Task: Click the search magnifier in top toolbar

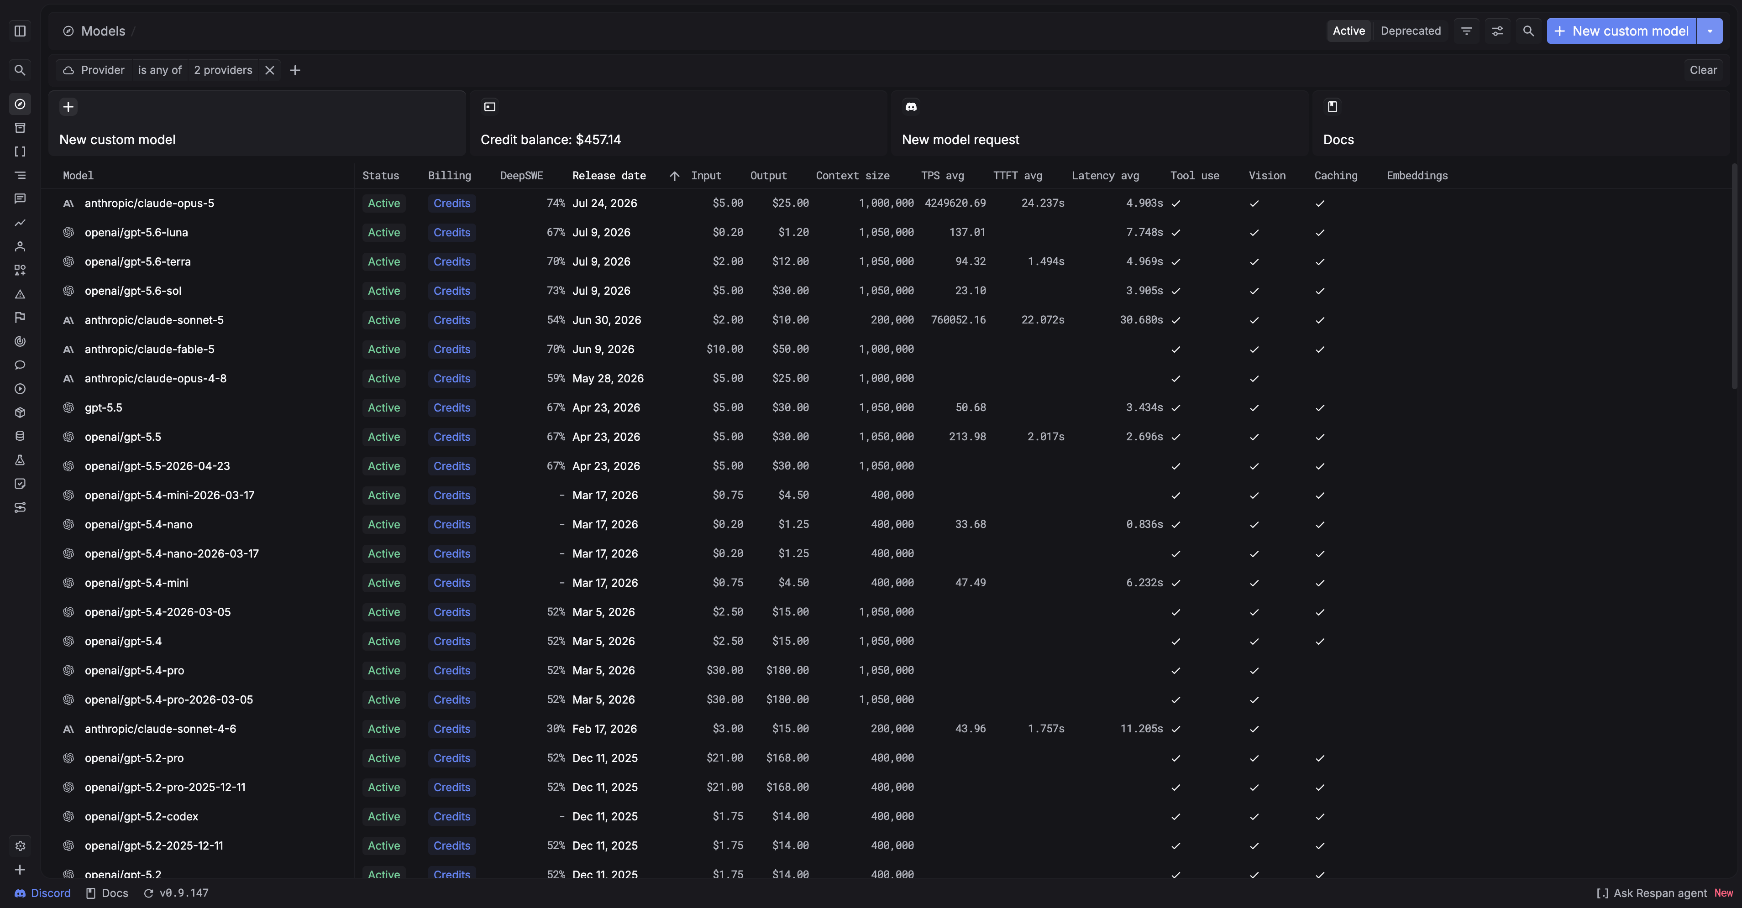Action: (x=1528, y=31)
